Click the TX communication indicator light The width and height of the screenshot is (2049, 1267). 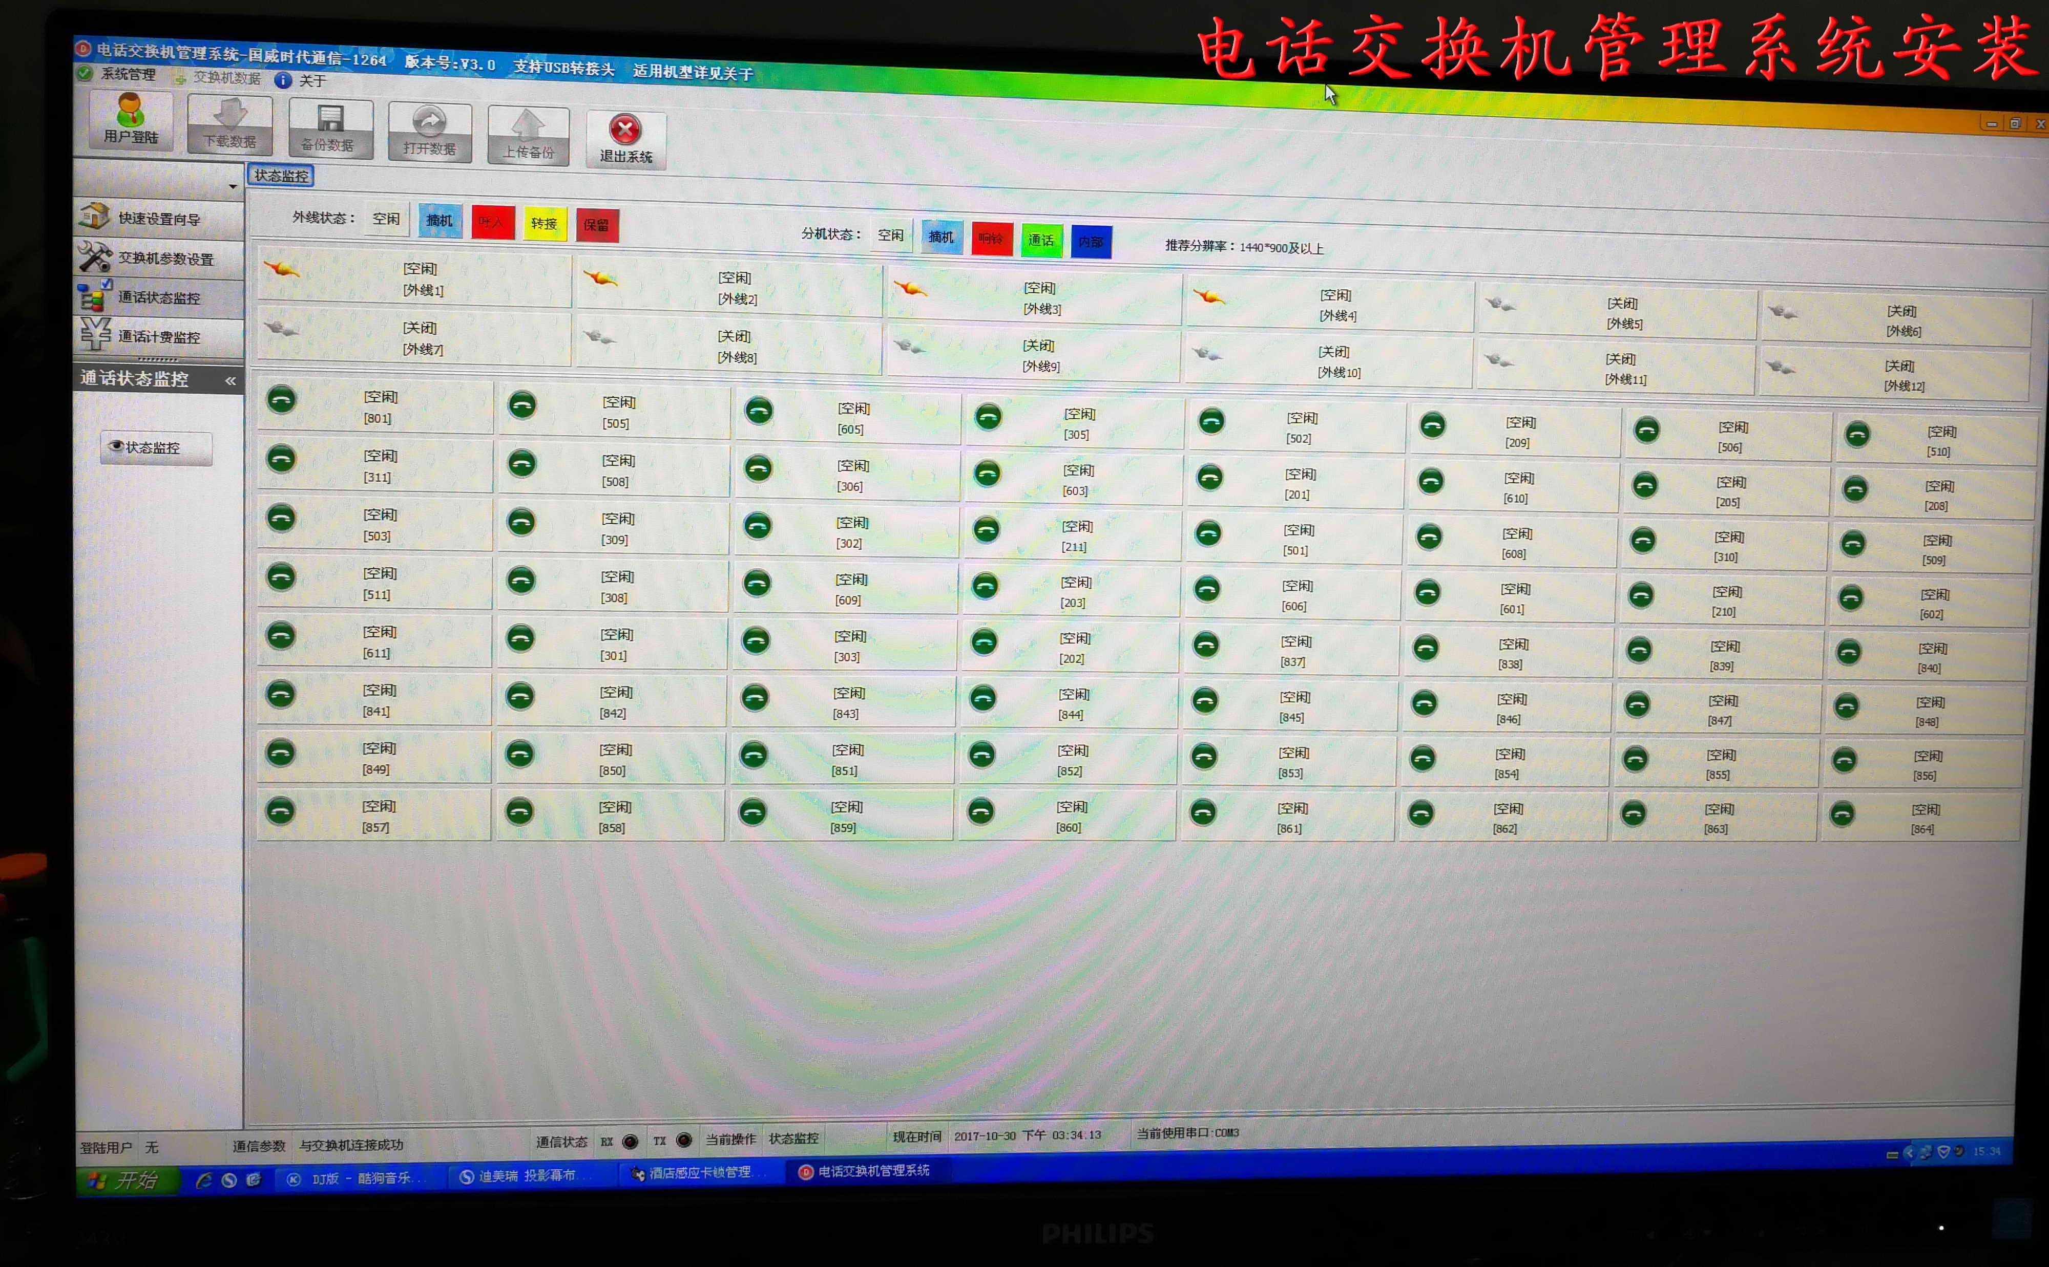tap(684, 1141)
